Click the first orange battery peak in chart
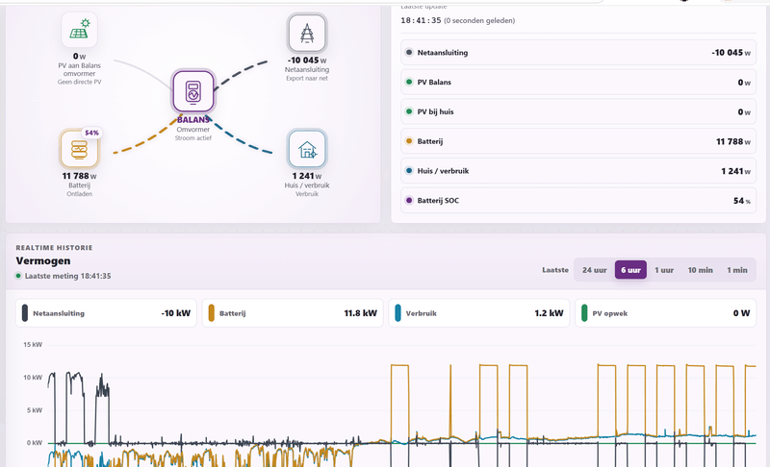Image resolution: width=770 pixels, height=467 pixels. 399,365
